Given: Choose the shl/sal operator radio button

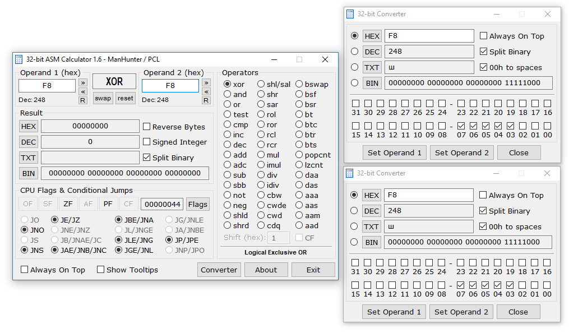Looking at the screenshot, I should [261, 84].
